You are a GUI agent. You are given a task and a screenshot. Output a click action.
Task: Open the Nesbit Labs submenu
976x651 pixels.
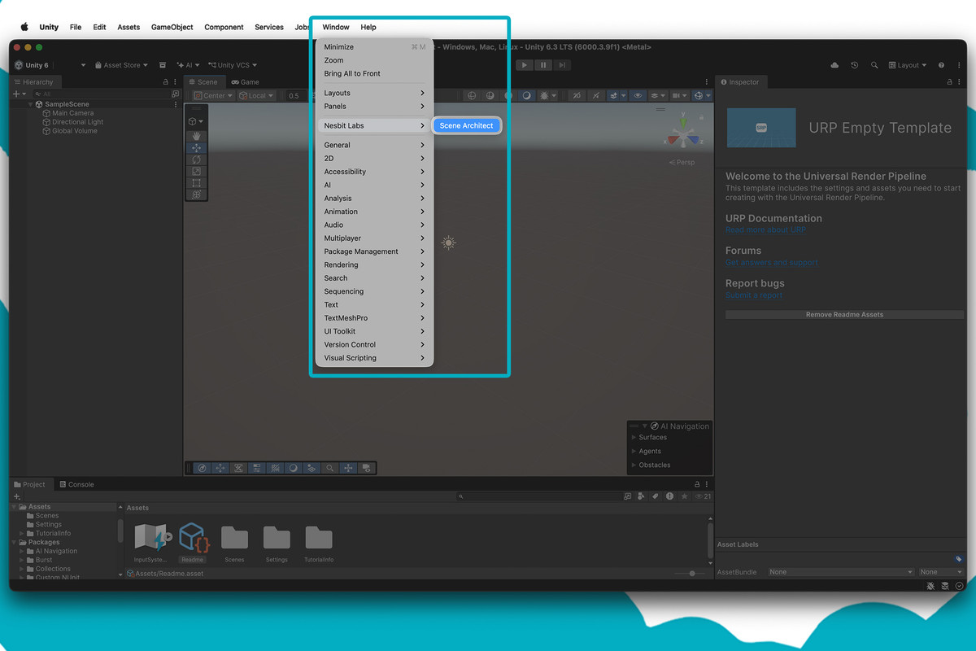pyautogui.click(x=374, y=125)
